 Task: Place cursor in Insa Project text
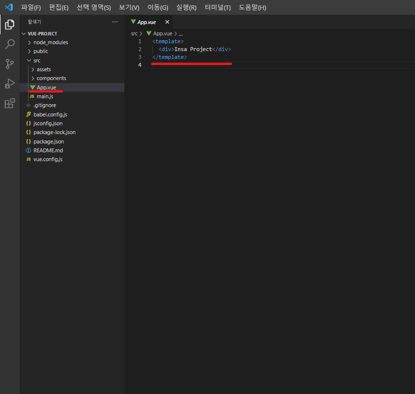coord(193,49)
